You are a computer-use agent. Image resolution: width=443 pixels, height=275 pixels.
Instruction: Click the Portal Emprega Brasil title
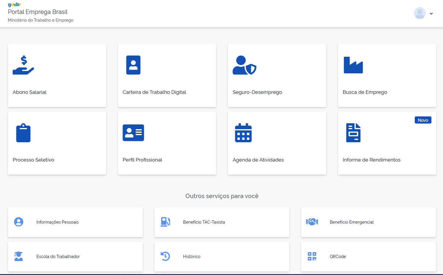(x=38, y=12)
